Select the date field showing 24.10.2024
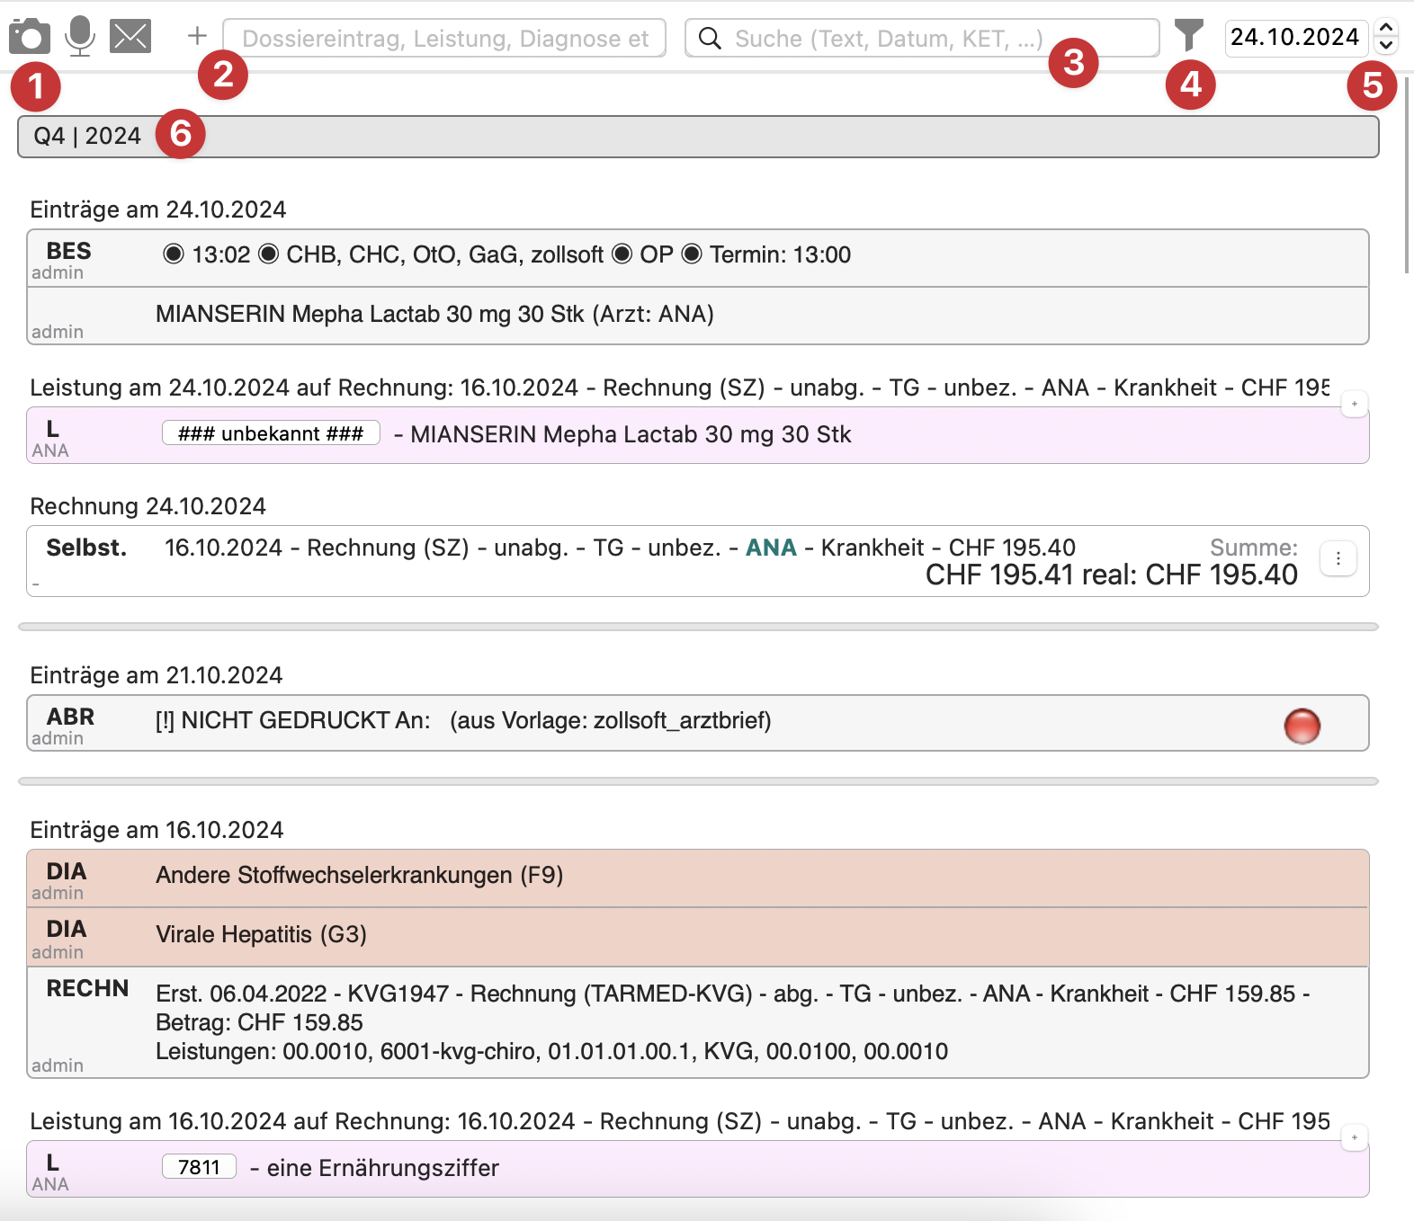This screenshot has width=1414, height=1221. coord(1295,38)
